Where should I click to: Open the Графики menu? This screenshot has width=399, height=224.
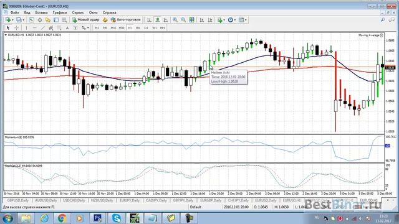point(60,12)
